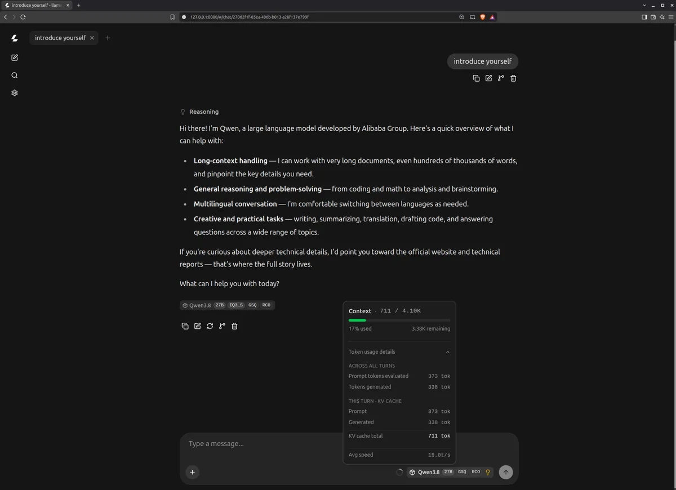Toggle the reasoning lightbulb in the input bar
Screen dimensions: 676x490
coord(488,472)
